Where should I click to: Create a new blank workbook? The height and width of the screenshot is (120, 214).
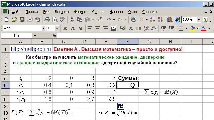pos(6,20)
